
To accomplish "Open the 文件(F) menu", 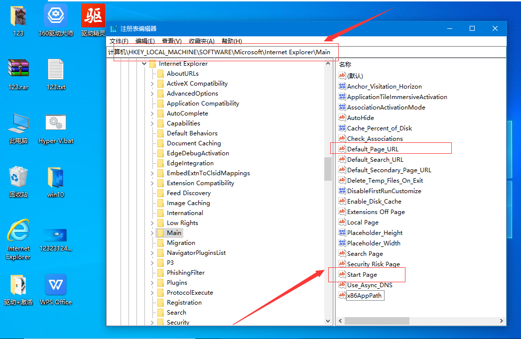I will click(119, 41).
